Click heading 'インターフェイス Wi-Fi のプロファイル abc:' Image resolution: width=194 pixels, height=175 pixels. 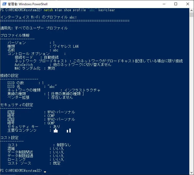[39, 17]
